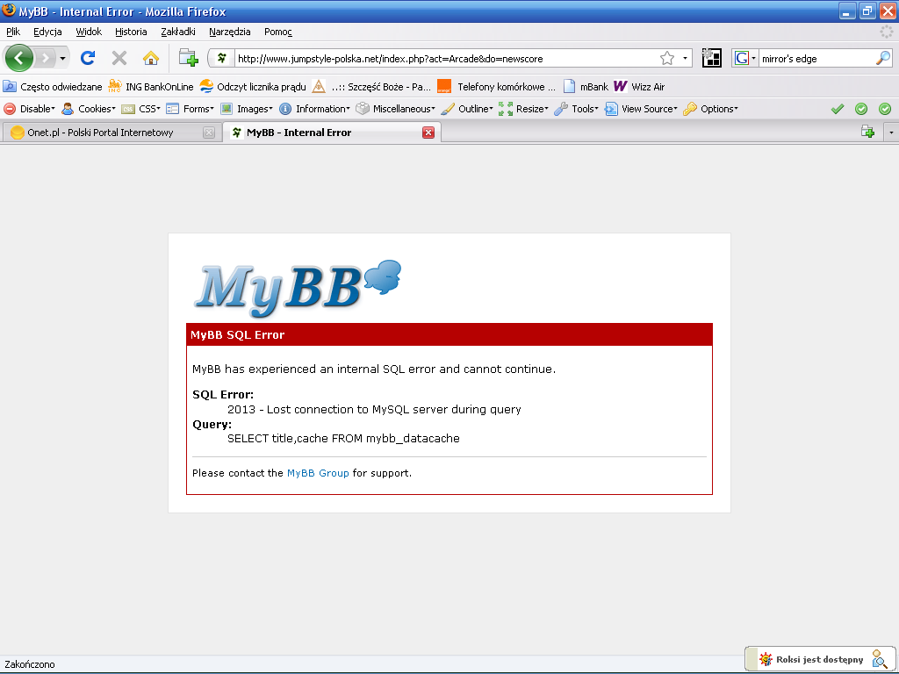899x674 pixels.
Task: Click the URL address bar
Action: [439, 59]
